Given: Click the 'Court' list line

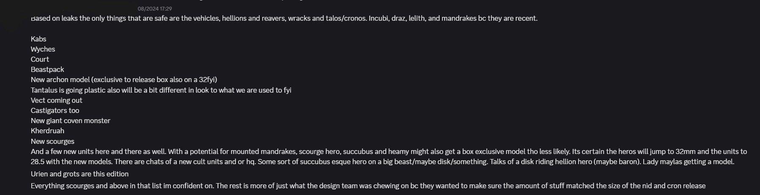Looking at the screenshot, I should coord(40,59).
